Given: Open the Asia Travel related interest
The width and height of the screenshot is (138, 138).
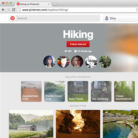Looking at the screenshot, I should click(78, 91).
